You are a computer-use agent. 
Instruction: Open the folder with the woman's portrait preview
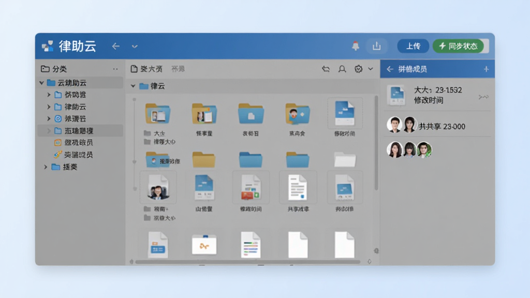[204, 113]
